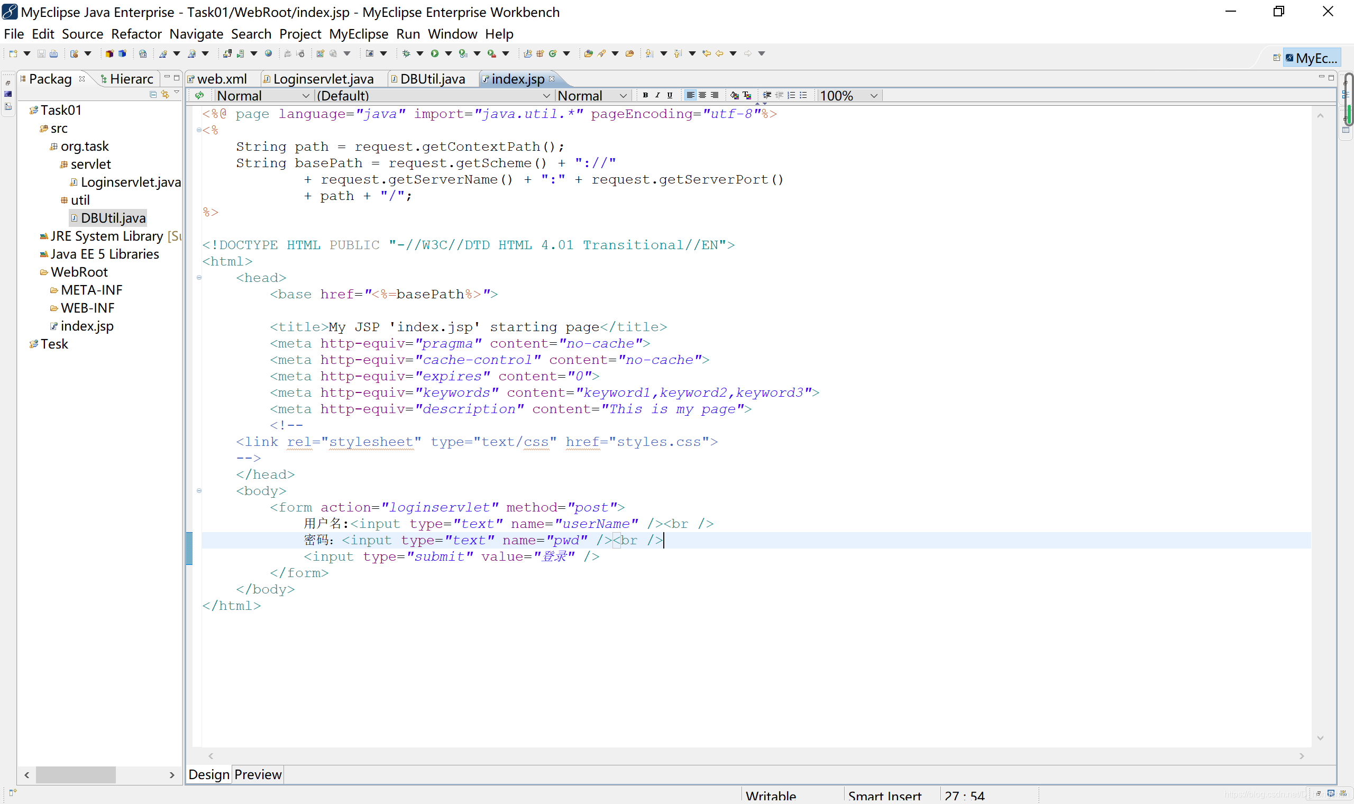Select the WEB-INF folder
Image resolution: width=1354 pixels, height=804 pixels.
[x=83, y=308]
